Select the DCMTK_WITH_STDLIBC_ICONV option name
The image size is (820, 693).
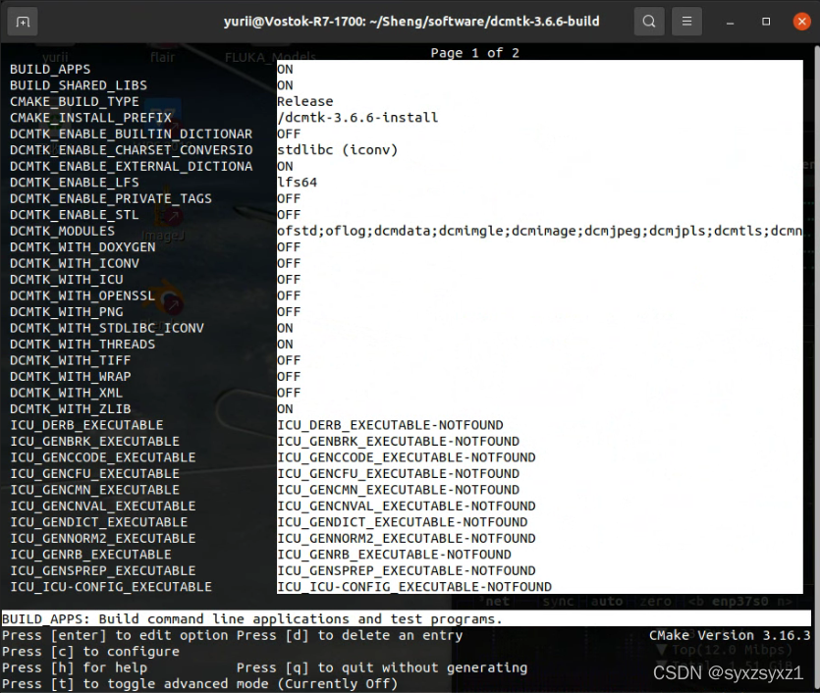click(x=107, y=328)
